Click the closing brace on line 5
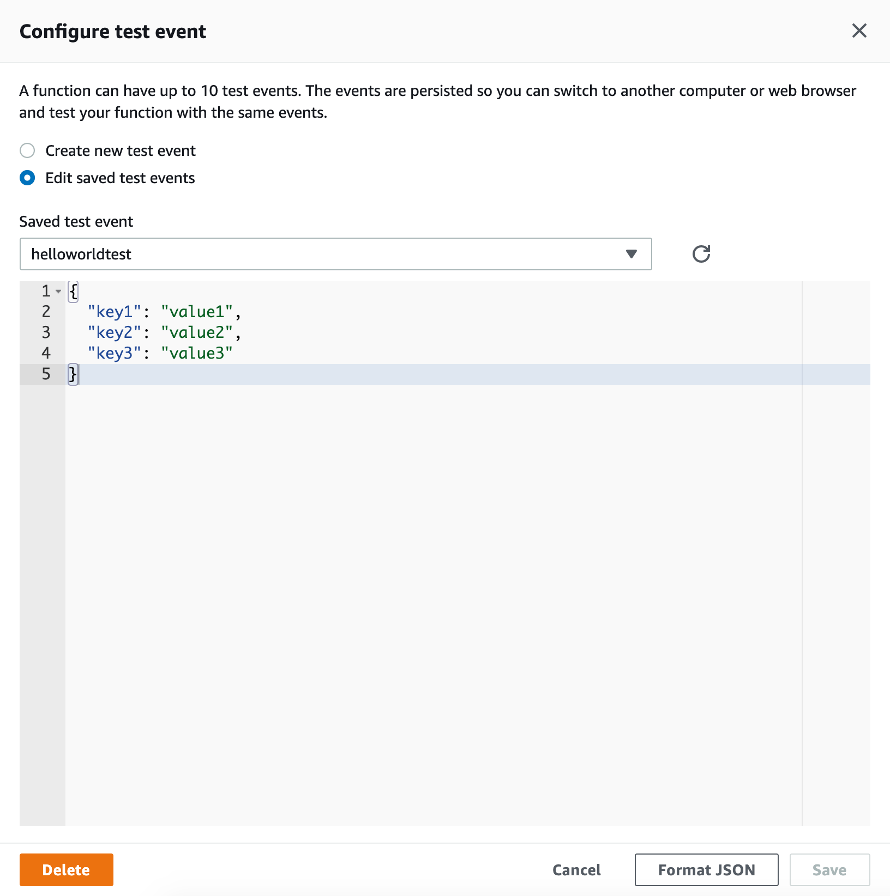 73,374
